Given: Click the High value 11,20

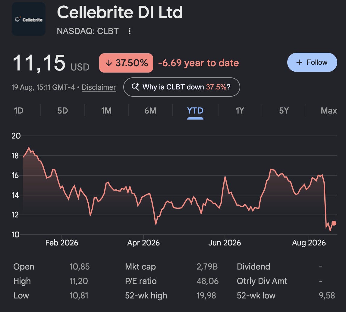Looking at the screenshot, I should coord(79,281).
